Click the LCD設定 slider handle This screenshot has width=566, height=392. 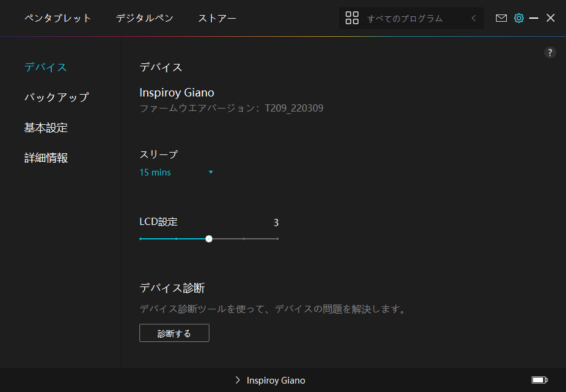pyautogui.click(x=209, y=239)
